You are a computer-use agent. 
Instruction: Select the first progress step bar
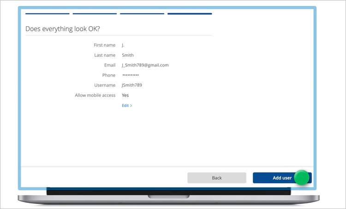click(x=47, y=14)
